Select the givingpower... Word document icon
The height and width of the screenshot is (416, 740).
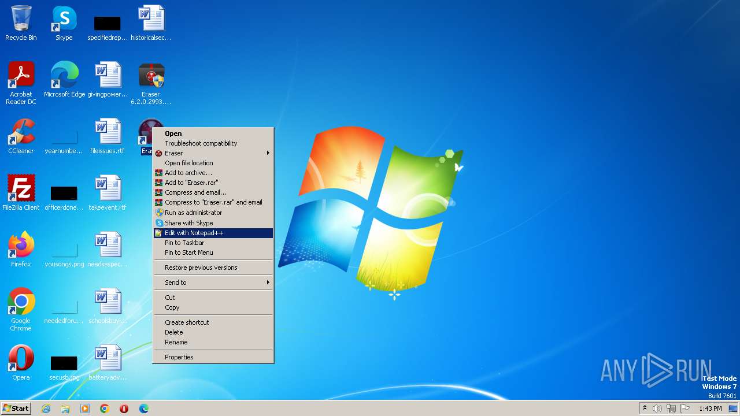click(108, 80)
